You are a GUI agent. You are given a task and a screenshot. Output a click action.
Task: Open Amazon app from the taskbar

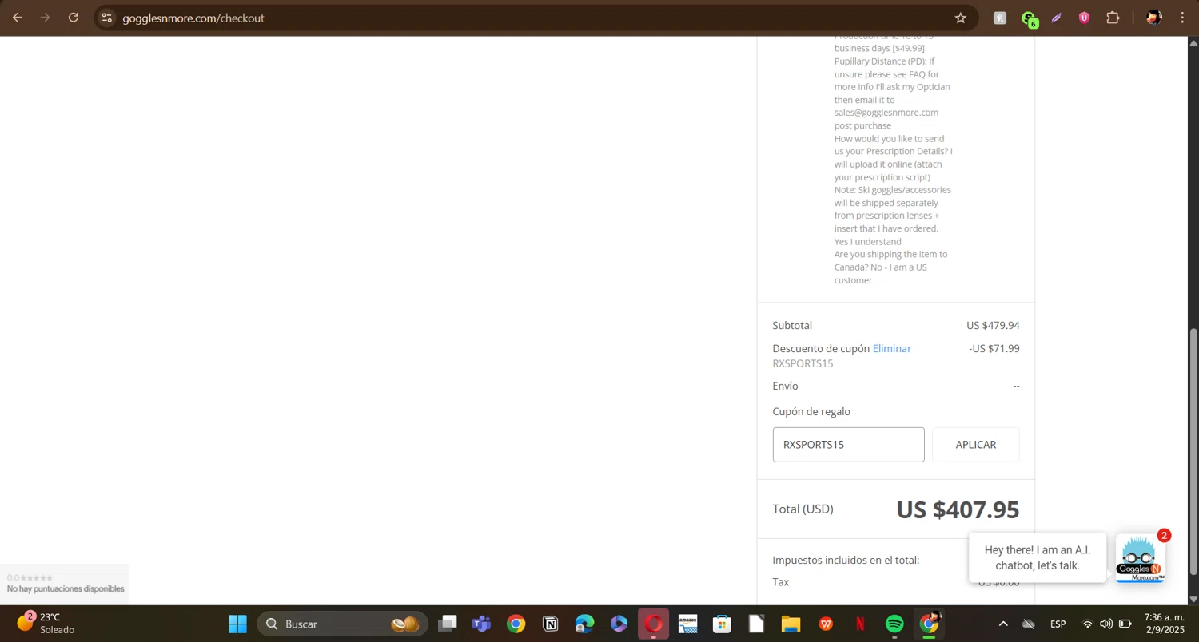pyautogui.click(x=688, y=624)
